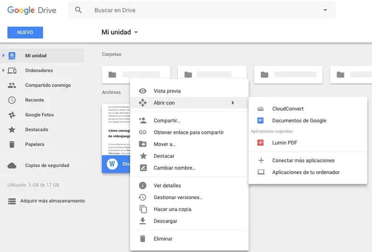The height and width of the screenshot is (252, 372).
Task: Click the Gestionar versiones history icon
Action: coord(143,197)
